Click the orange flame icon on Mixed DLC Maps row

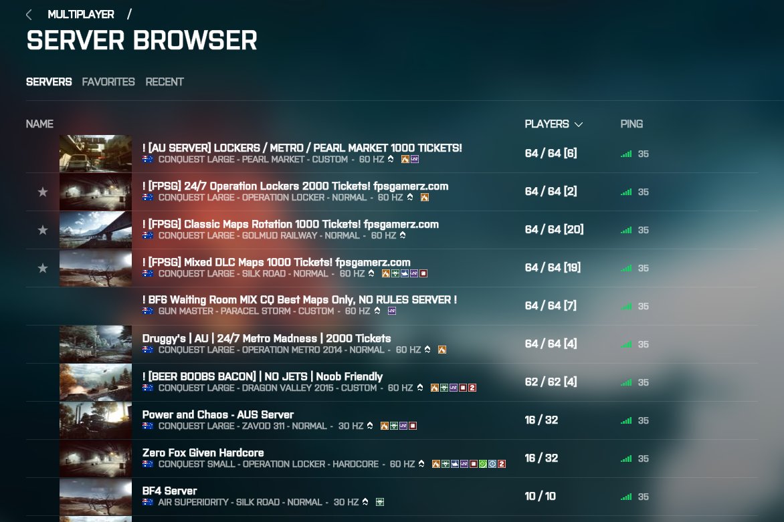click(x=386, y=273)
